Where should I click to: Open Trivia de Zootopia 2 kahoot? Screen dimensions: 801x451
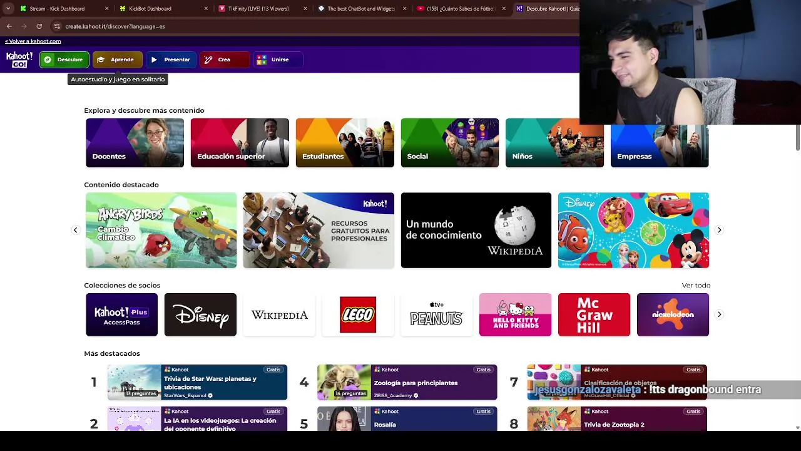point(617,419)
